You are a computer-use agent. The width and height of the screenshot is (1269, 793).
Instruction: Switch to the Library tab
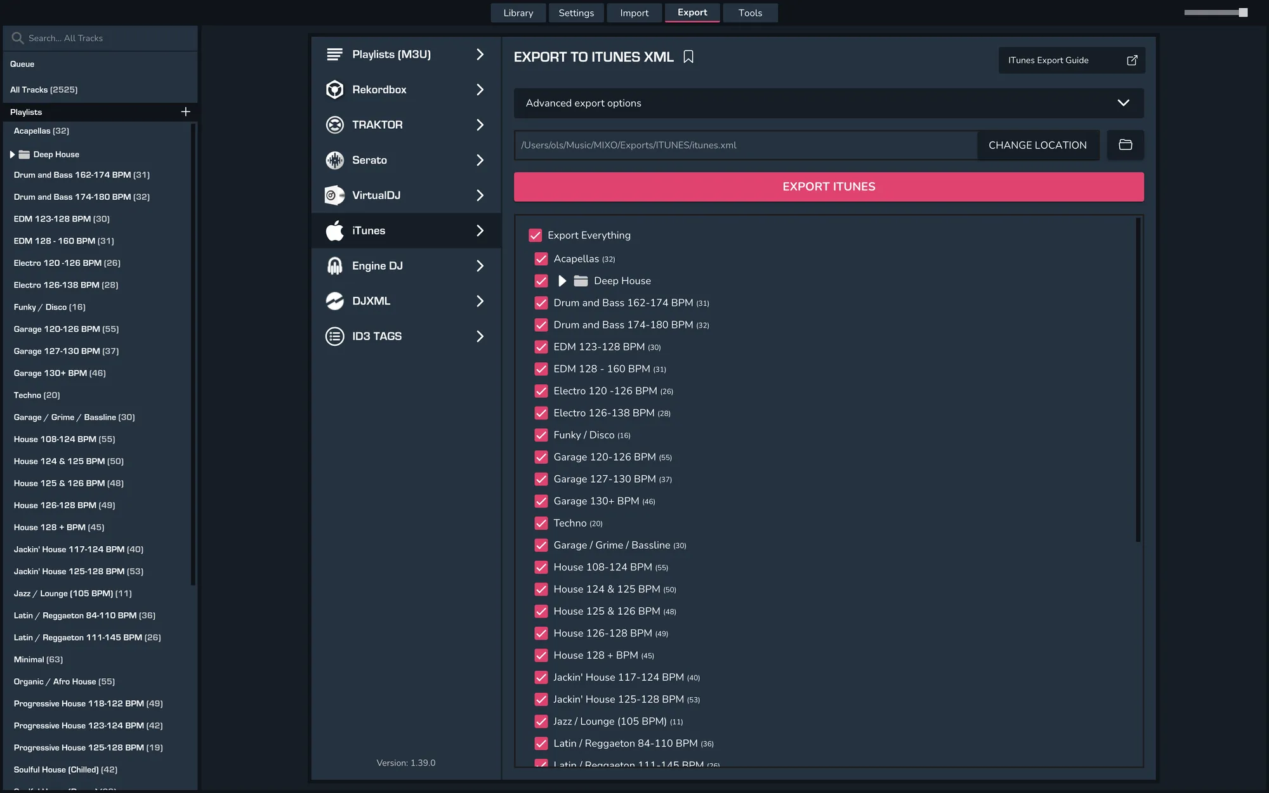click(x=518, y=13)
